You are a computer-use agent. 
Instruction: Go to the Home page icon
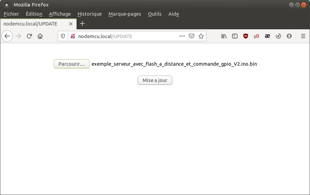pos(40,36)
